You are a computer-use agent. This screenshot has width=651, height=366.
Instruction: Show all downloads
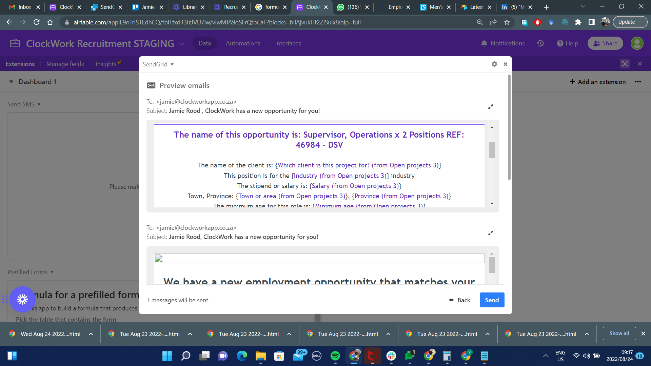tap(619, 333)
